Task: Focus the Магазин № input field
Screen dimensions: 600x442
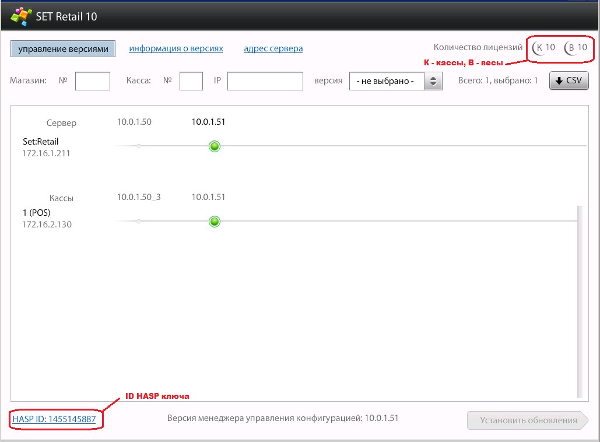Action: click(93, 81)
